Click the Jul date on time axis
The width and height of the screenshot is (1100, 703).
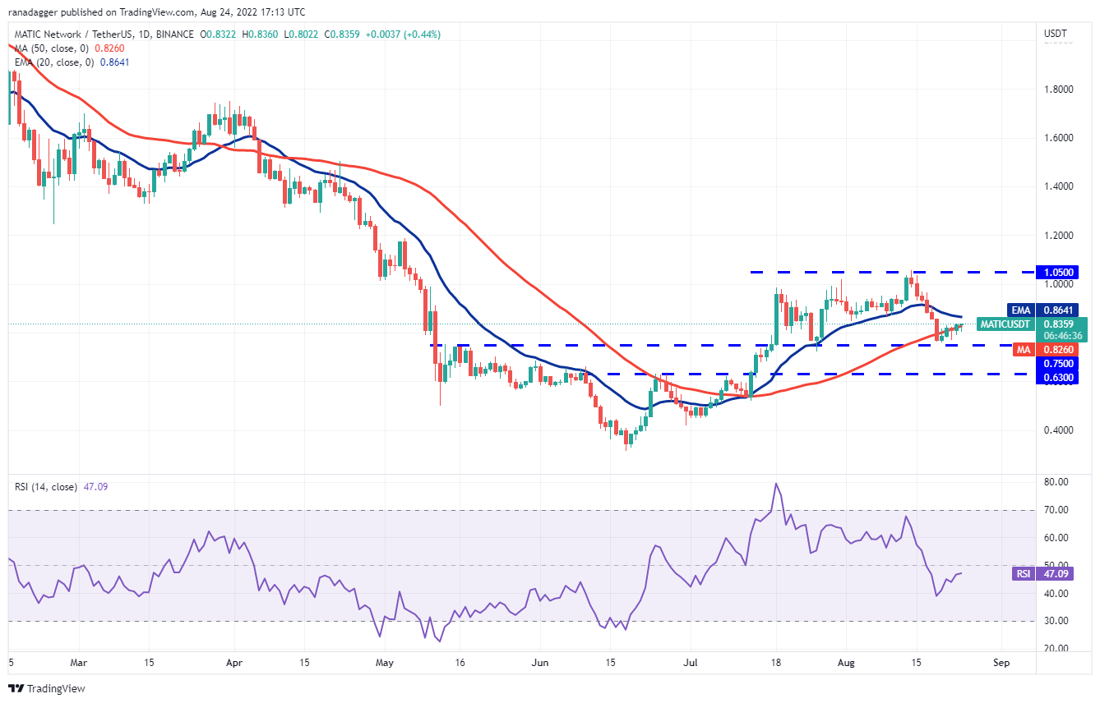coord(691,660)
